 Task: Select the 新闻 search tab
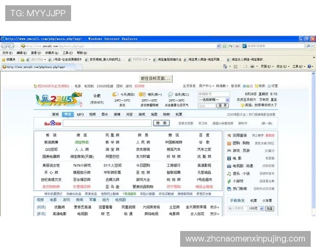tap(55, 114)
